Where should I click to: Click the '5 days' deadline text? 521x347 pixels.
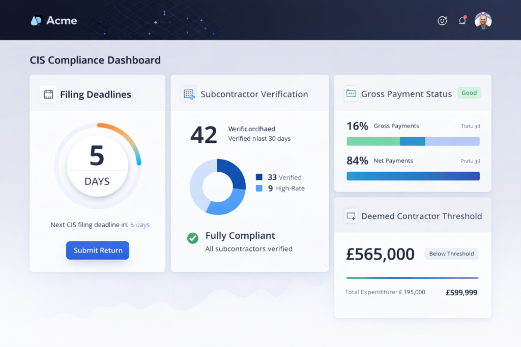click(139, 225)
